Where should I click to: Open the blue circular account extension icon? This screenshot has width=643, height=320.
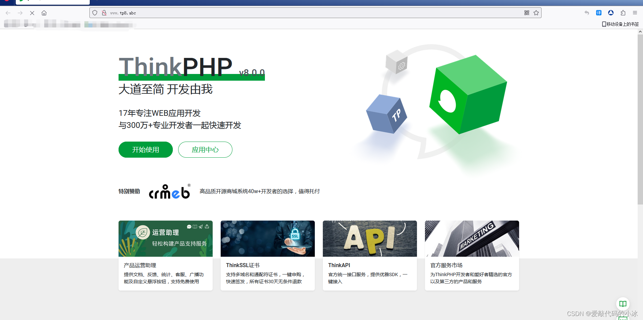611,13
